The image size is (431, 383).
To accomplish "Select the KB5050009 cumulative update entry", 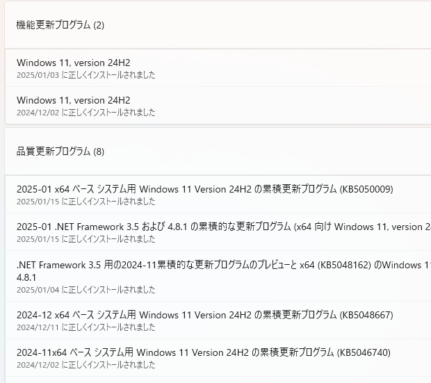I will click(x=218, y=195).
